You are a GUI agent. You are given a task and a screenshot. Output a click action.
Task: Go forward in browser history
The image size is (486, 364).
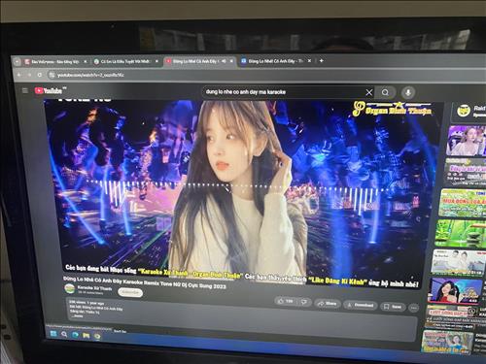29,75
